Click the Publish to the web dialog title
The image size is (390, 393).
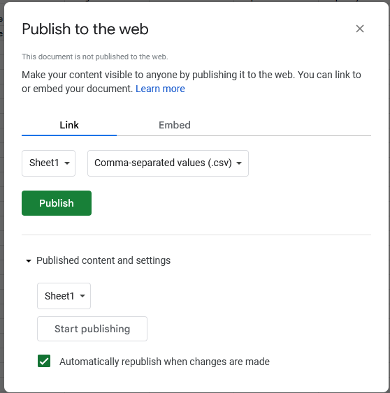(85, 29)
